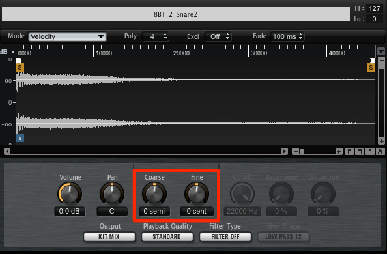Click vertical zoom plus icon at bottom
This screenshot has height=254, width=387.
[381, 141]
